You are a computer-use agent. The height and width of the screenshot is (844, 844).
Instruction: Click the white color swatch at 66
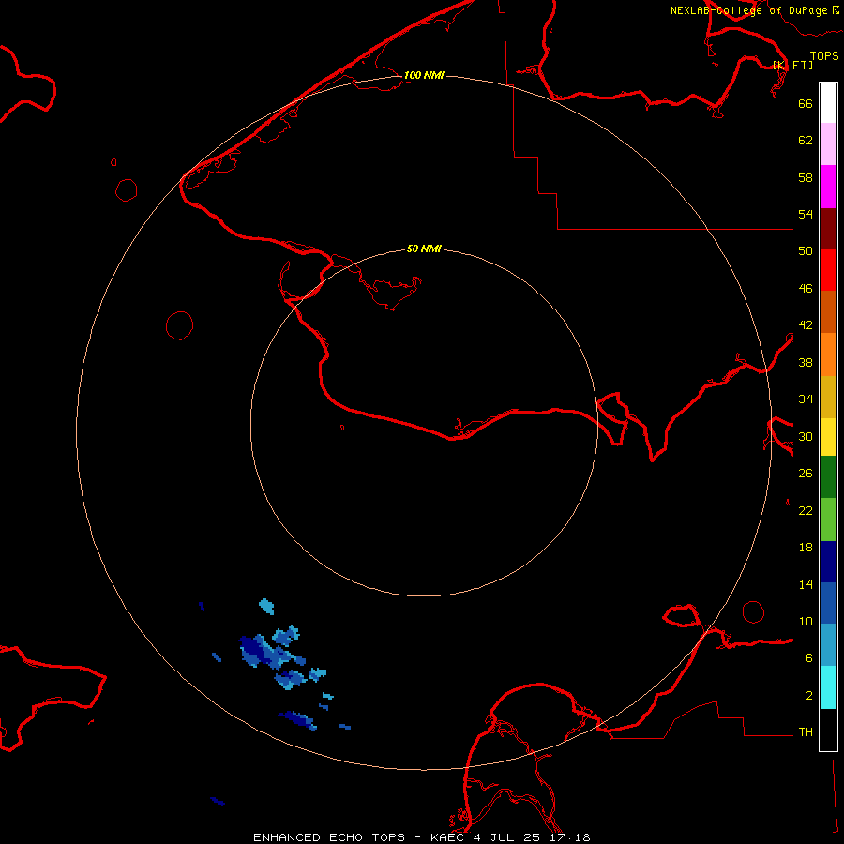tap(828, 103)
